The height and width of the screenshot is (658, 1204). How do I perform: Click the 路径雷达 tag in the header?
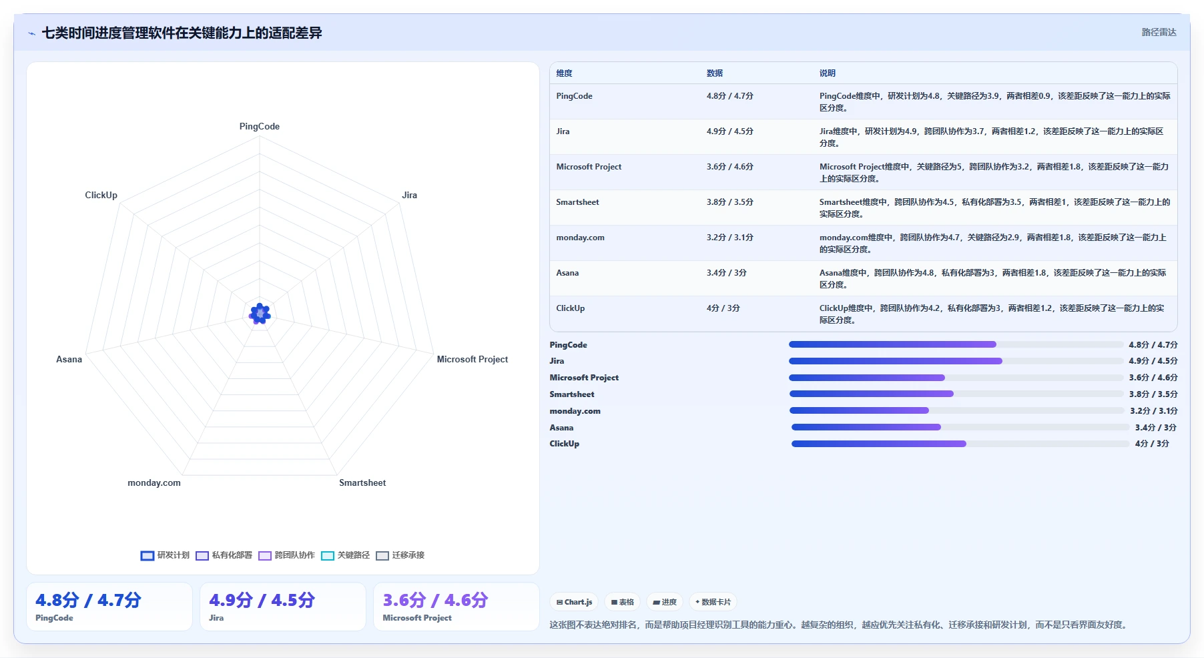(1159, 32)
